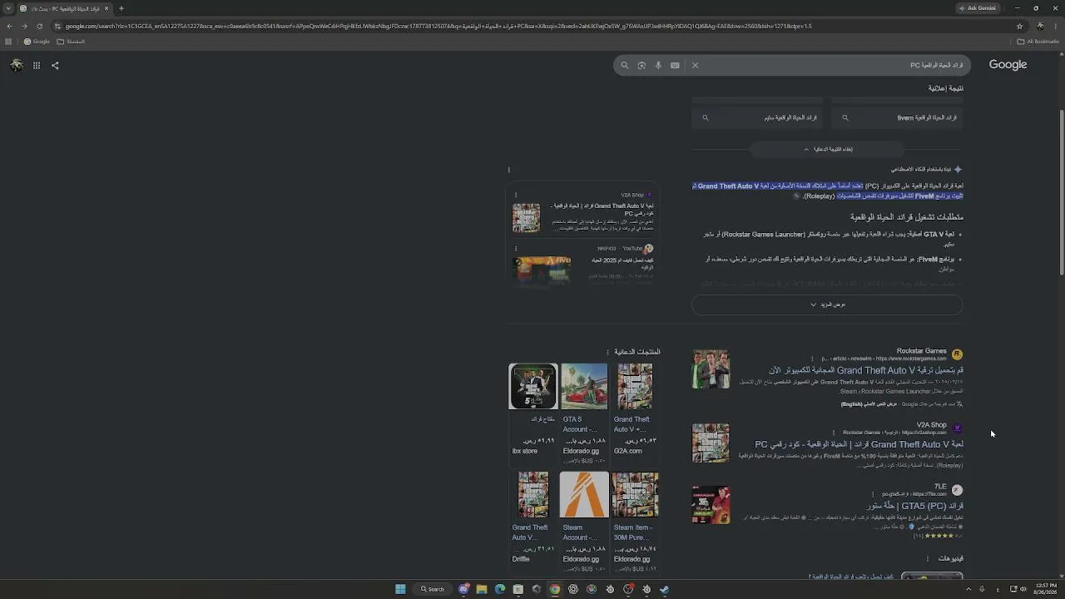Click Rockstar Games result favicon
This screenshot has height=599, width=1065.
[957, 354]
